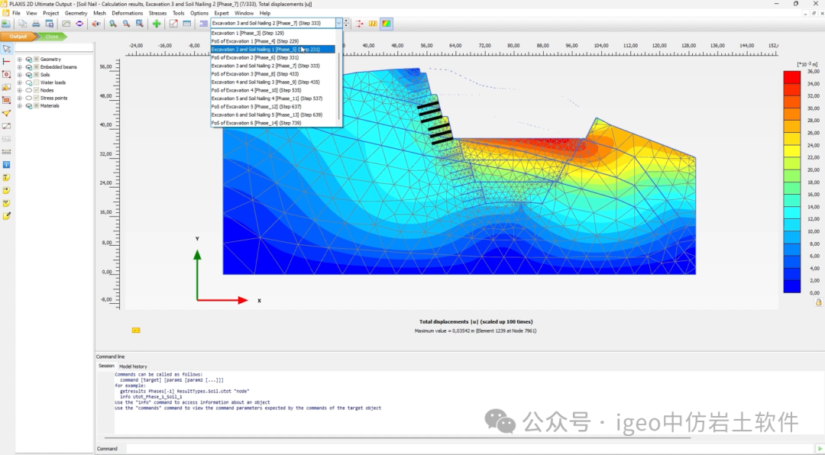Screen dimensions: 825x455
Task: Click the legend lock icon
Action: (819, 302)
